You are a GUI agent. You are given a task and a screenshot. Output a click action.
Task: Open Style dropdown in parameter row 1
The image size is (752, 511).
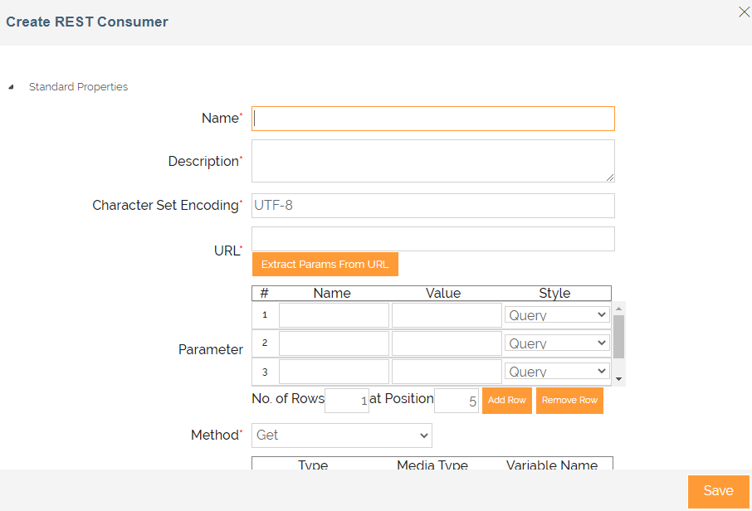coord(557,315)
